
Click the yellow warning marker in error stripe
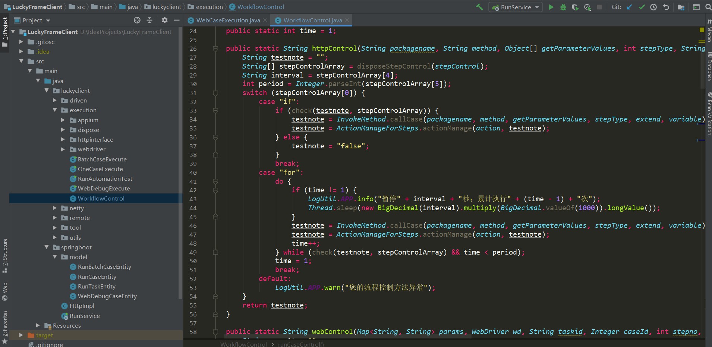(x=702, y=29)
